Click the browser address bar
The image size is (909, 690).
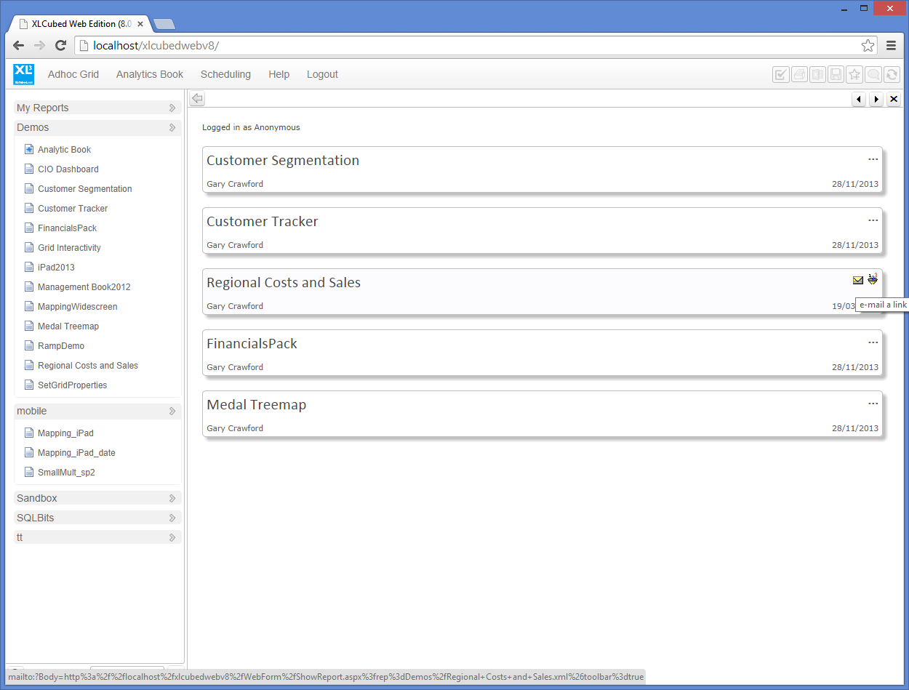point(474,46)
